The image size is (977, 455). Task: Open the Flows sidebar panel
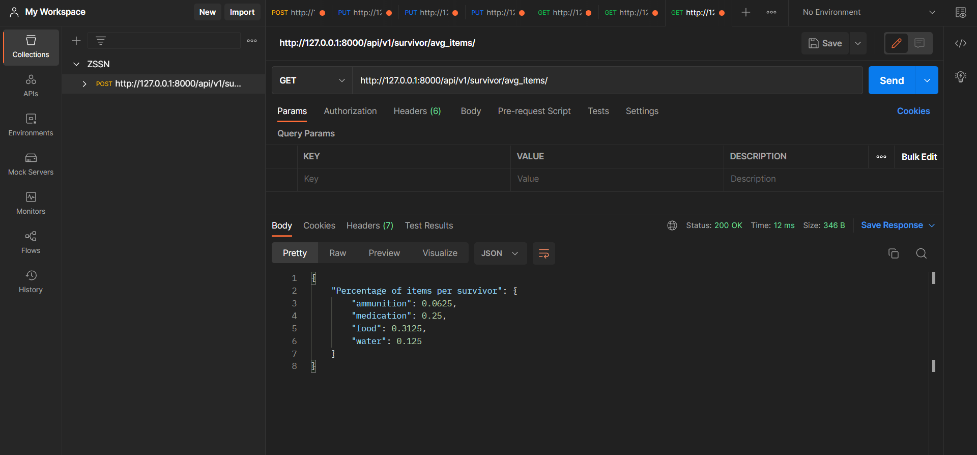(x=31, y=243)
